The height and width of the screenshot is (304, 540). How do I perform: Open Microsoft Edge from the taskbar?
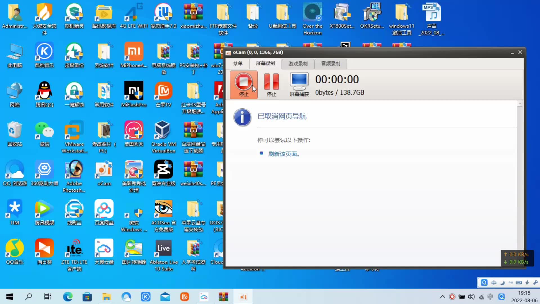point(68,296)
